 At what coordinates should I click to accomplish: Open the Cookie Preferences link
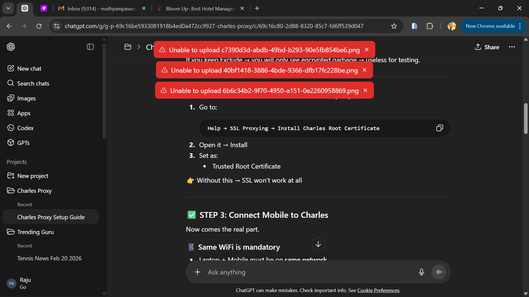(x=378, y=290)
